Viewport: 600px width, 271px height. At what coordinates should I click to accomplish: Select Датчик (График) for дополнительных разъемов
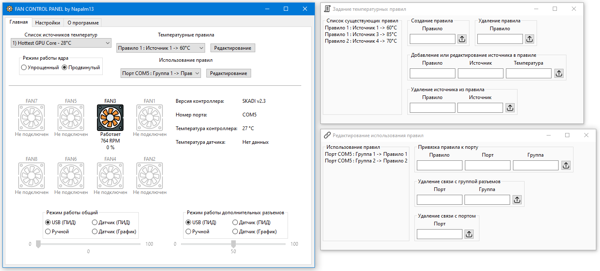point(255,232)
